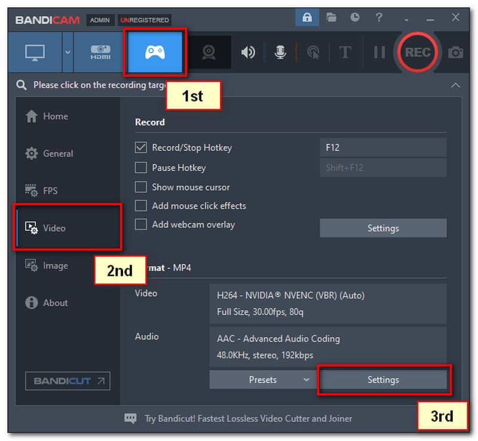
Task: Select Game Recording mode gamepad icon
Action: point(155,52)
